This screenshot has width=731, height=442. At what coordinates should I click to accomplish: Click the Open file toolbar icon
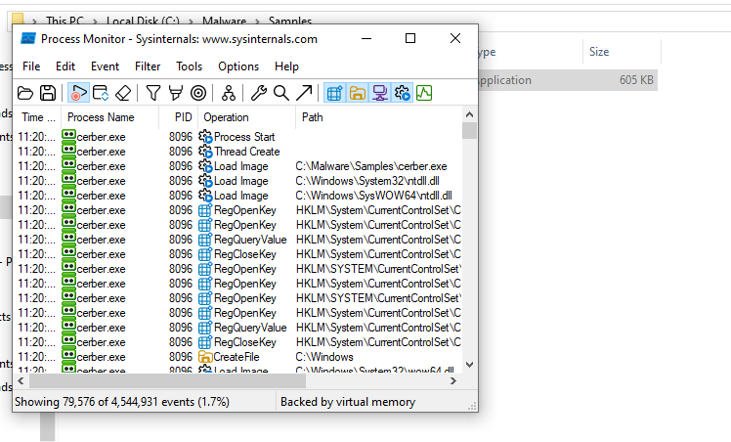pyautogui.click(x=25, y=93)
